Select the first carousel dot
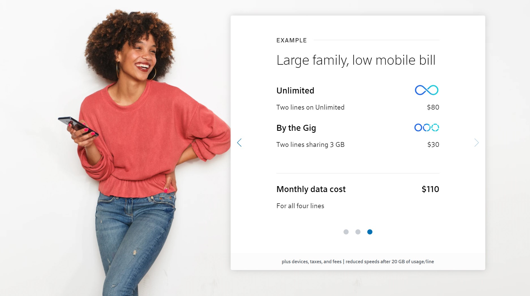This screenshot has width=530, height=296. pos(346,232)
